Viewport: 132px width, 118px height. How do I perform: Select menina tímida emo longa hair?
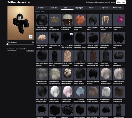pos(55,56)
